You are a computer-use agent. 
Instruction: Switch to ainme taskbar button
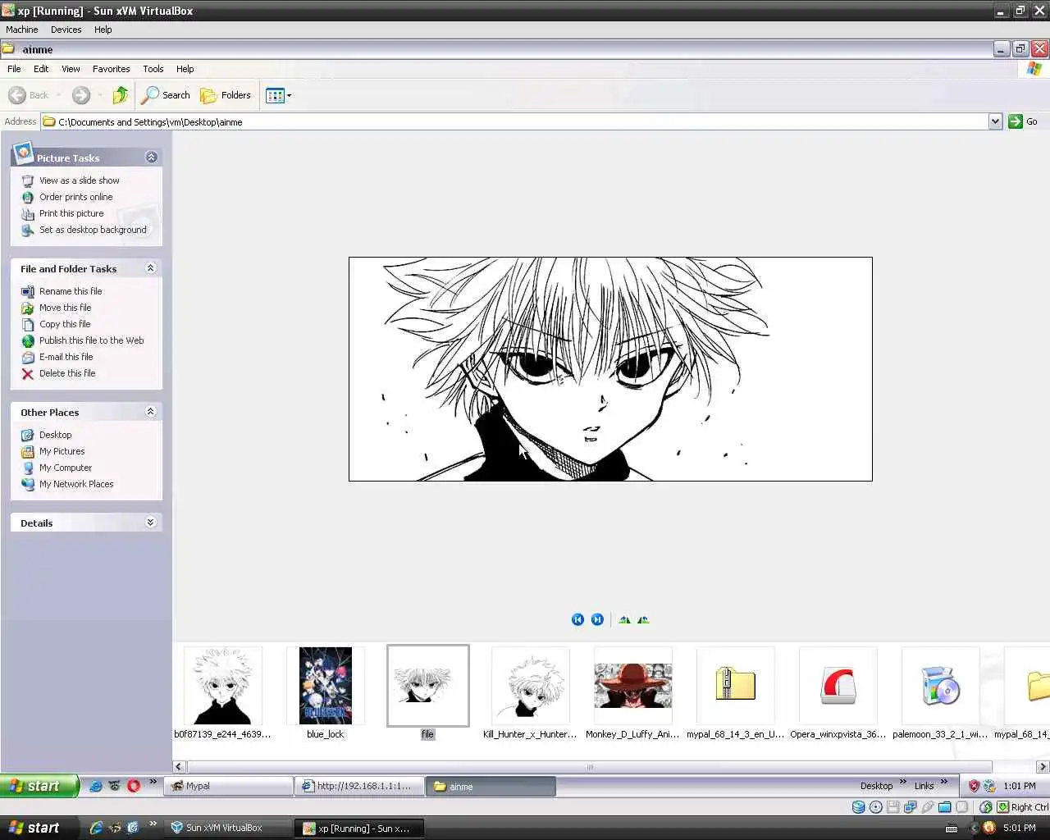(x=492, y=786)
